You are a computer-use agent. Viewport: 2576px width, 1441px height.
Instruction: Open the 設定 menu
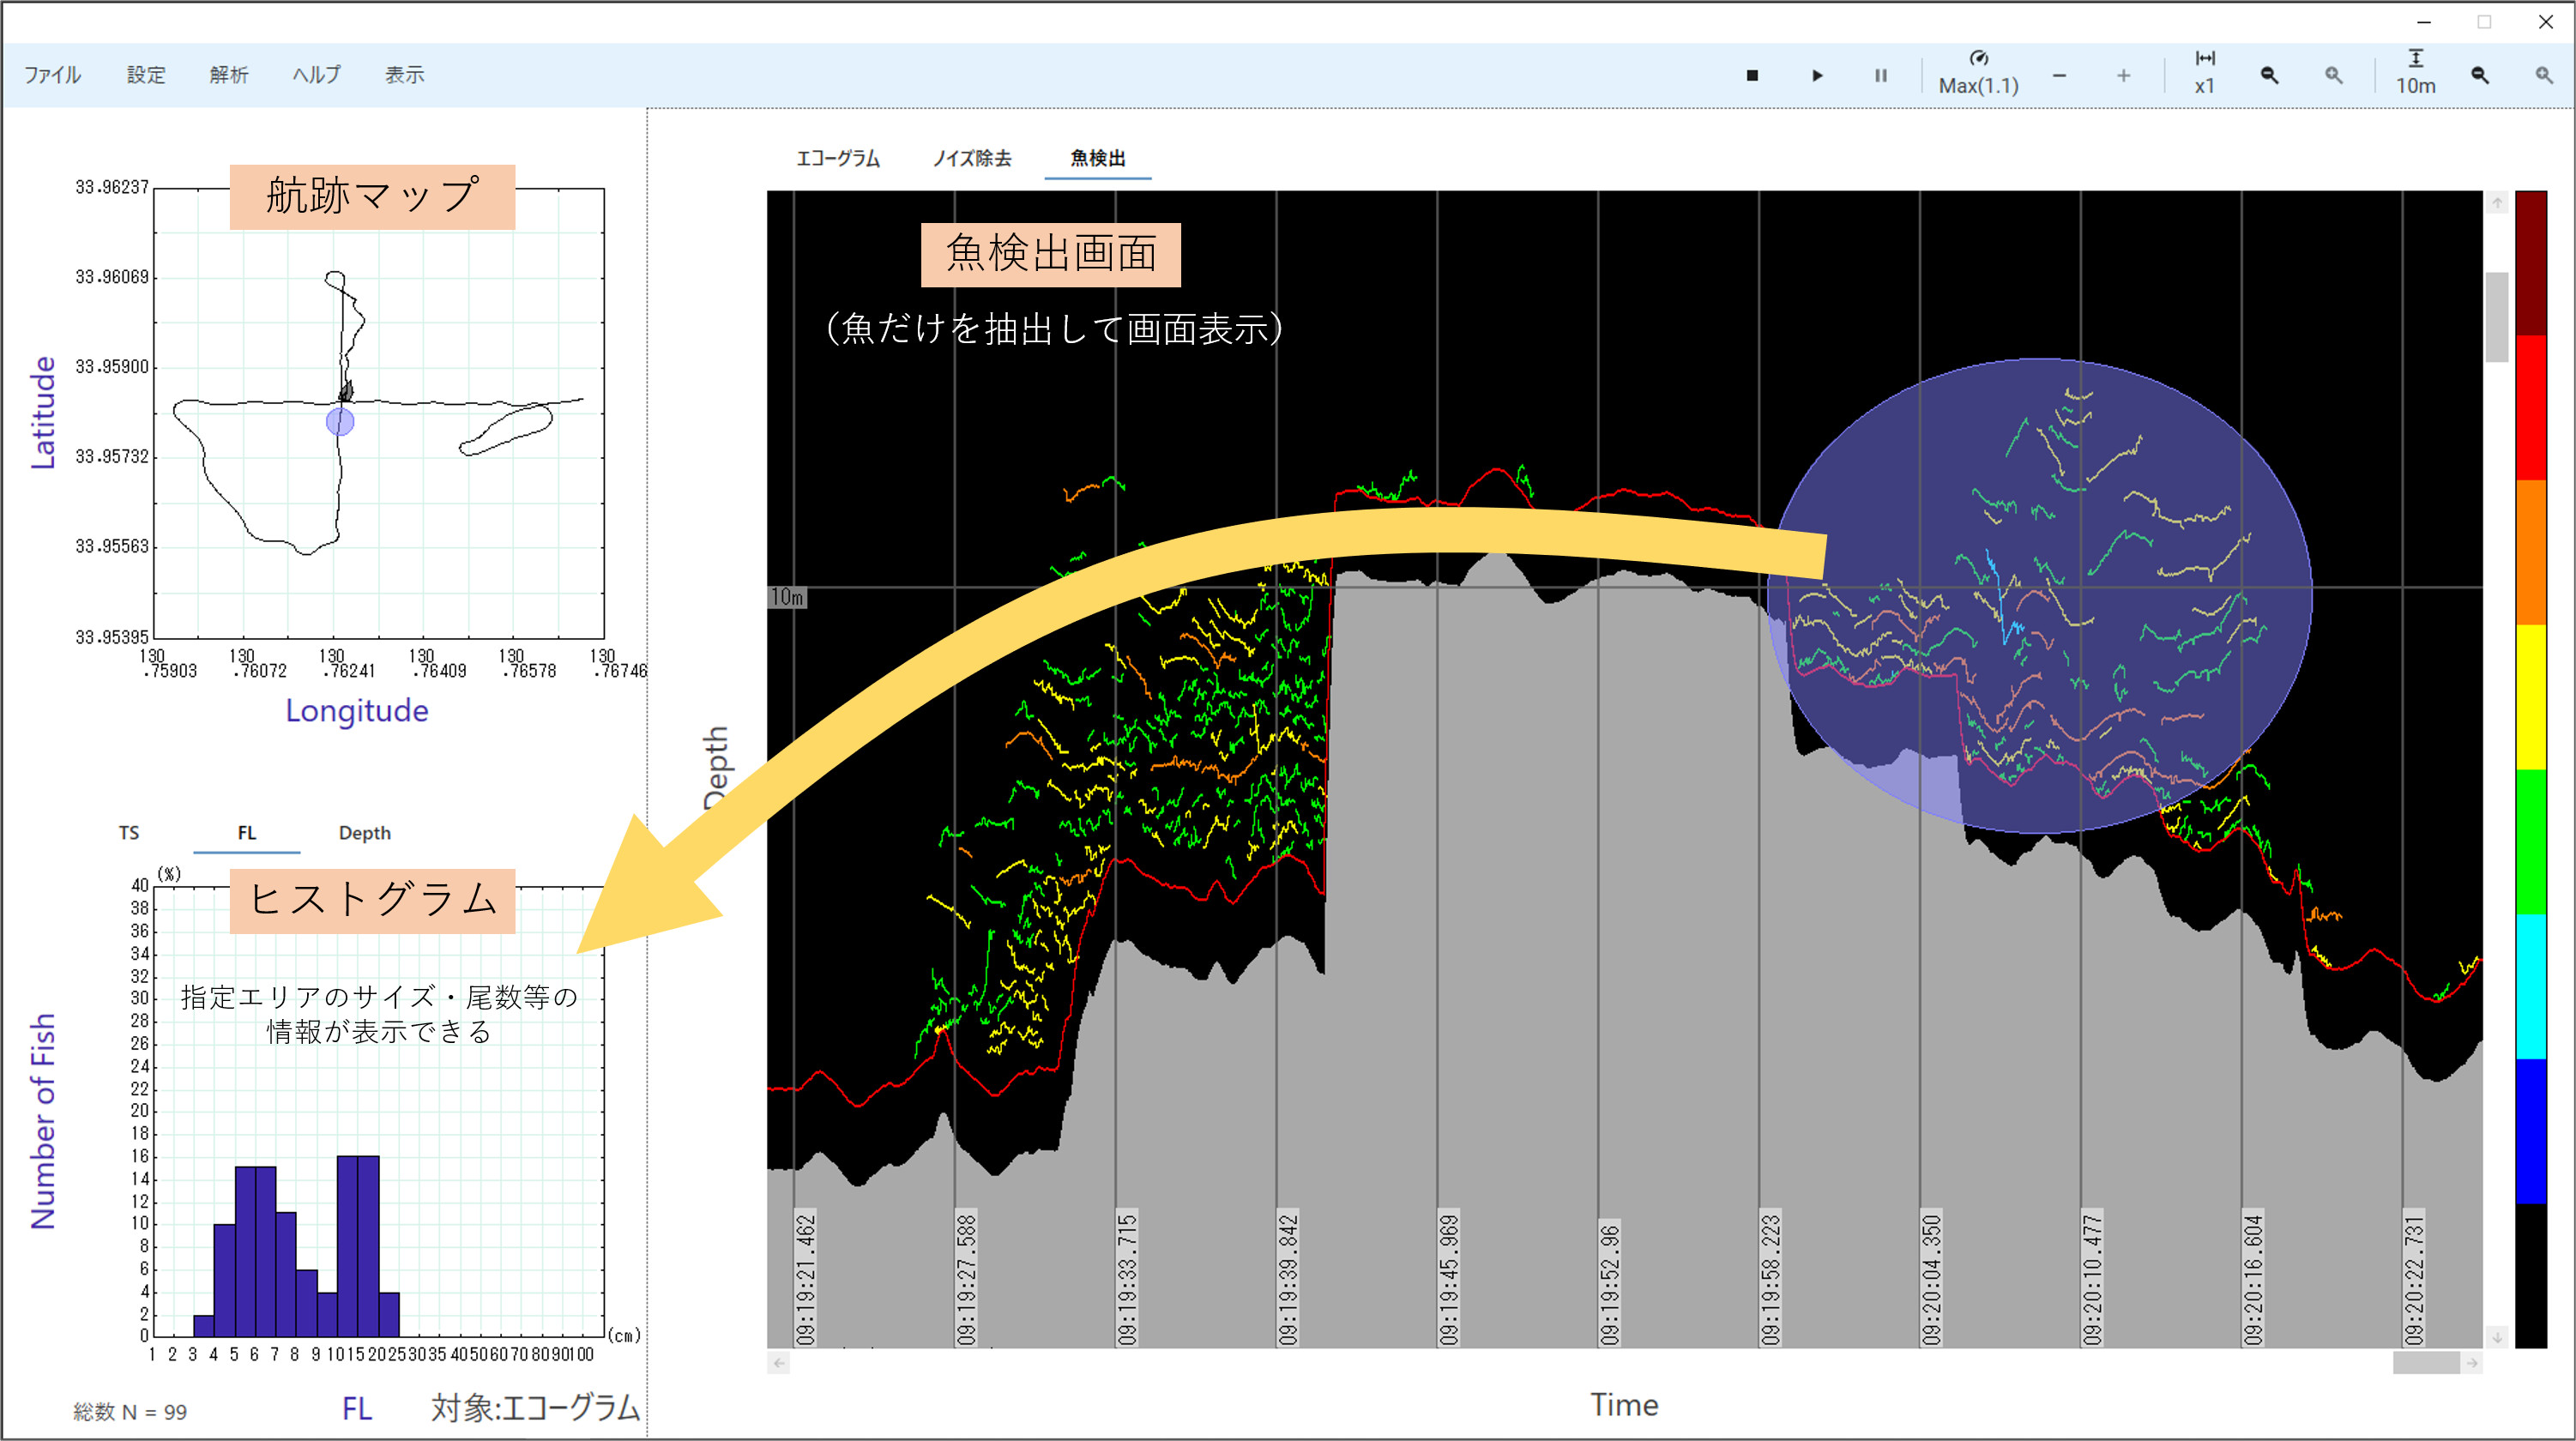coord(146,75)
